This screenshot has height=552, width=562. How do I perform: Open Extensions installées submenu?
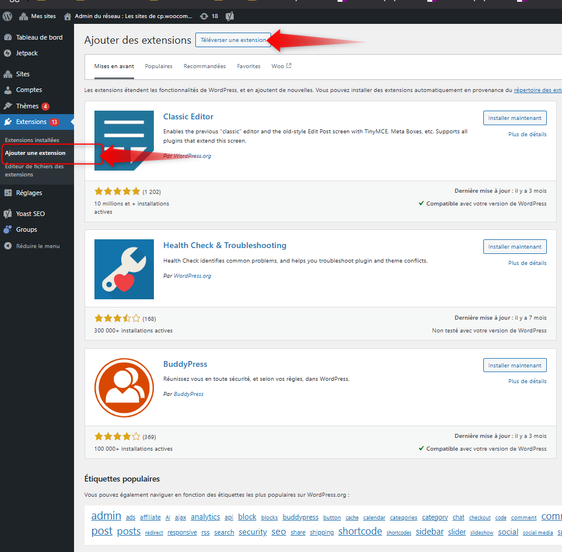(x=32, y=140)
